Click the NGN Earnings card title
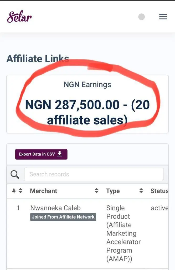Image resolution: width=175 pixels, height=270 pixels. pyautogui.click(x=87, y=85)
